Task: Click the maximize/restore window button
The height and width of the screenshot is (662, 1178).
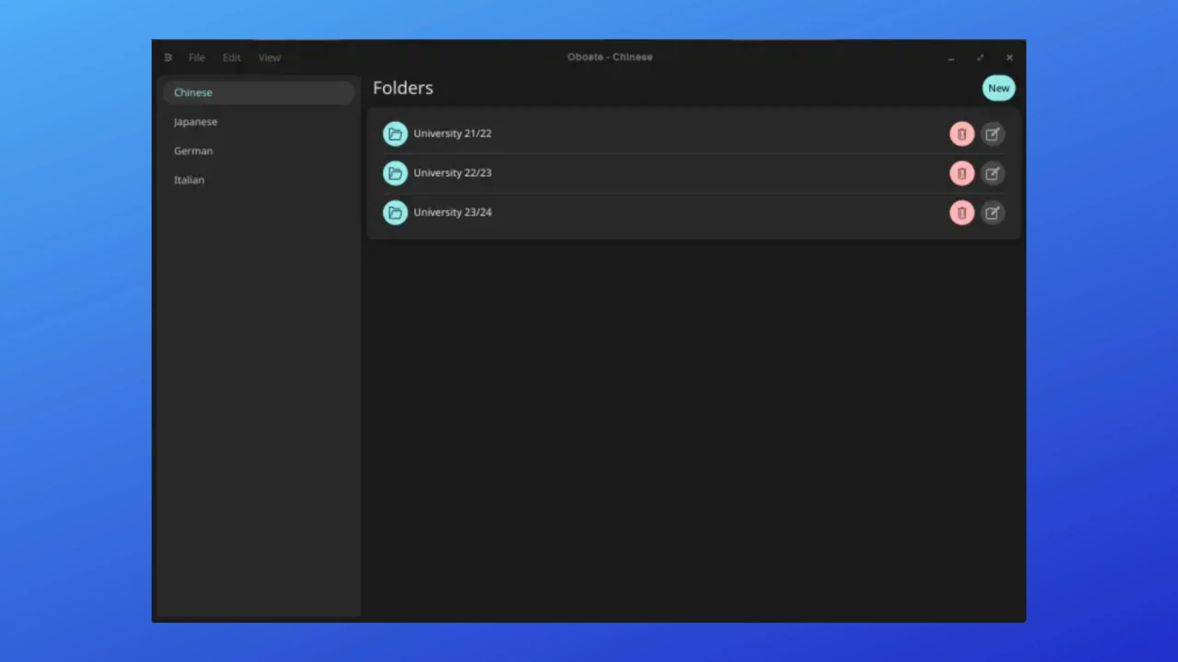Action: (x=980, y=57)
